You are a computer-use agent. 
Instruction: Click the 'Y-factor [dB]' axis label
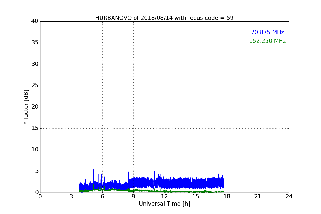tap(26, 107)
